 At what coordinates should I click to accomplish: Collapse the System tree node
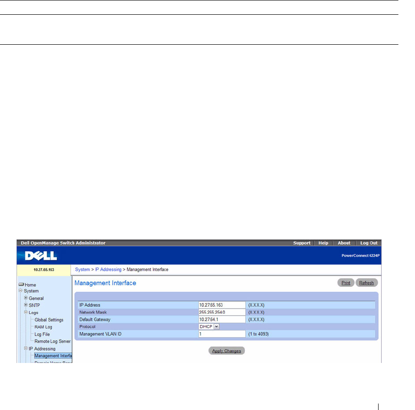20,291
